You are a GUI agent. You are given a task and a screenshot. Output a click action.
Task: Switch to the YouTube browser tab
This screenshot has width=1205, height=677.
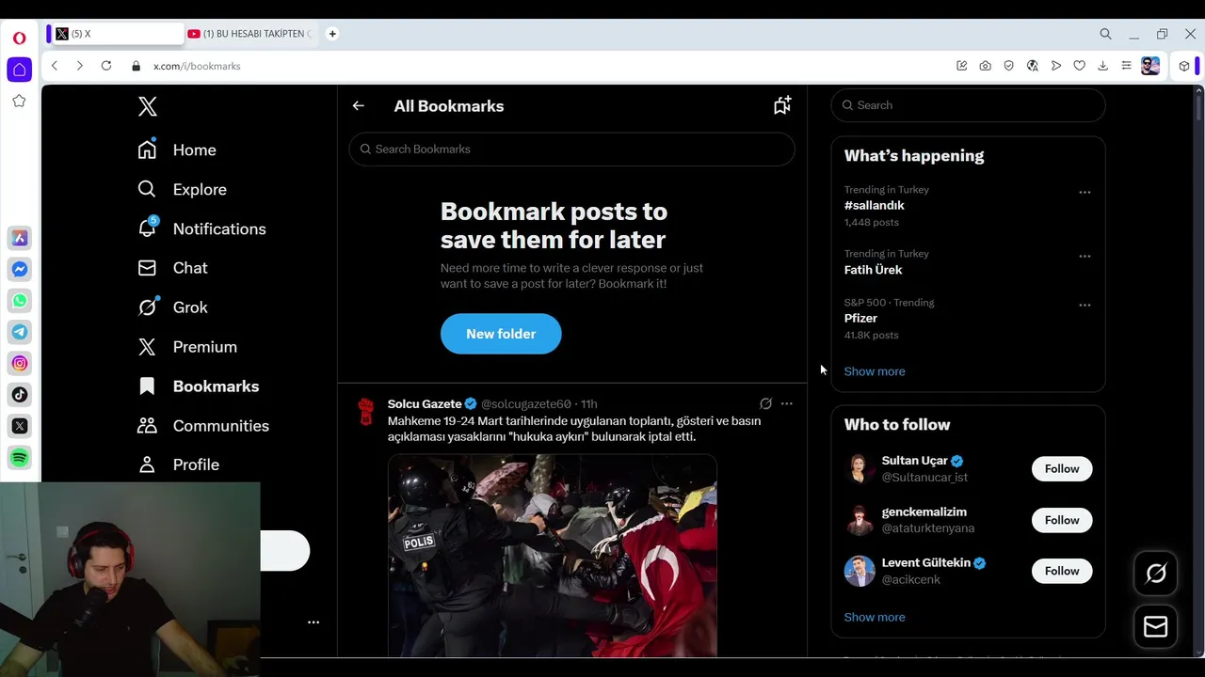pos(249,34)
